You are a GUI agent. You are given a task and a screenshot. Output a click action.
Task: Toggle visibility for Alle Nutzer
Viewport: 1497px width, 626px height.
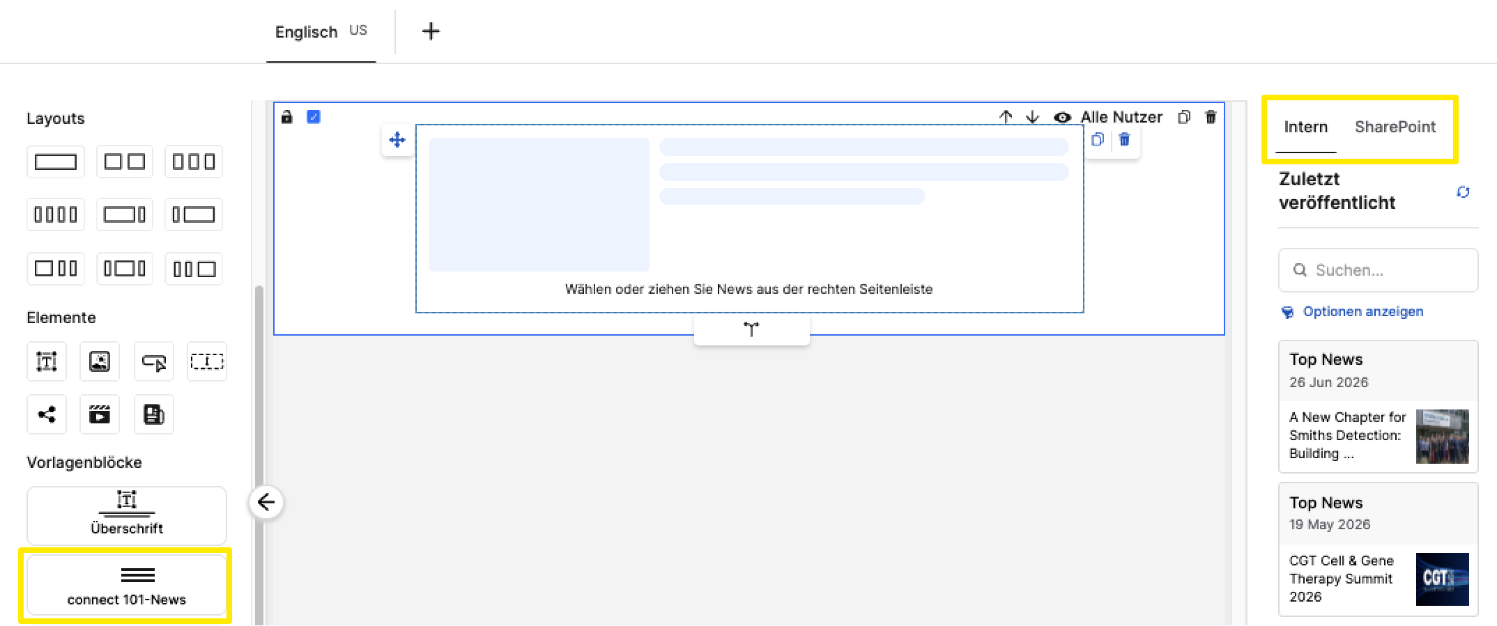1062,118
